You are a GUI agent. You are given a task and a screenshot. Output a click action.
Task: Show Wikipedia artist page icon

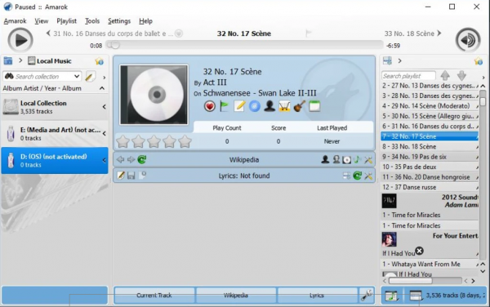[x=325, y=159]
